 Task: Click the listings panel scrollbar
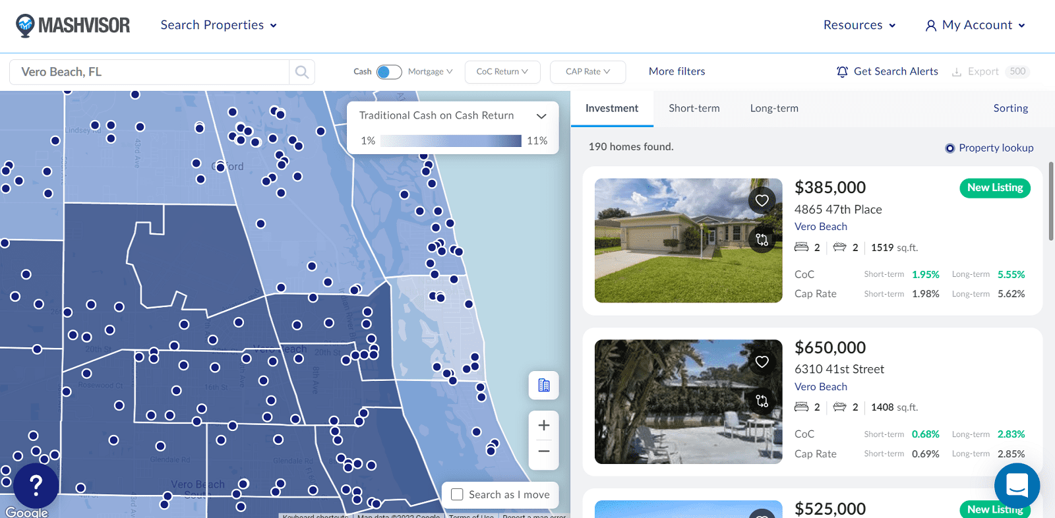click(1051, 201)
